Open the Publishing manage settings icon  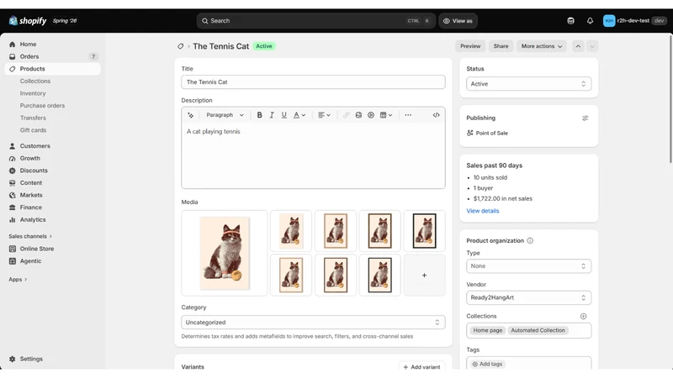tap(585, 118)
